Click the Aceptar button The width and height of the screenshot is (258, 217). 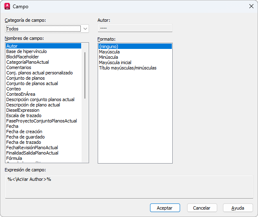click(165, 208)
